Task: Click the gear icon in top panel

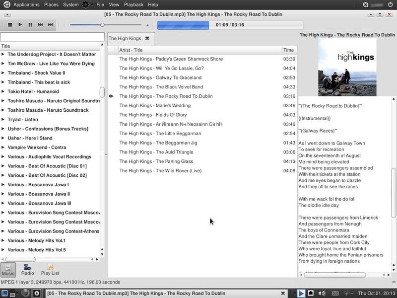Action: tap(86, 4)
